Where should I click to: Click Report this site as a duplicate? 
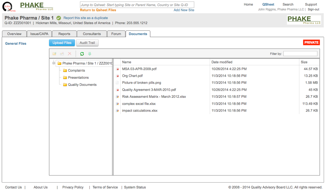pos(86,18)
